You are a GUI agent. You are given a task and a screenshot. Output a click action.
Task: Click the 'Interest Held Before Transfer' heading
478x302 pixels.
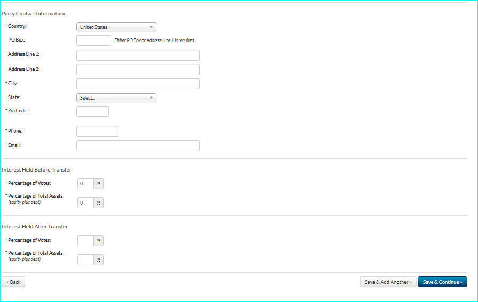click(37, 169)
